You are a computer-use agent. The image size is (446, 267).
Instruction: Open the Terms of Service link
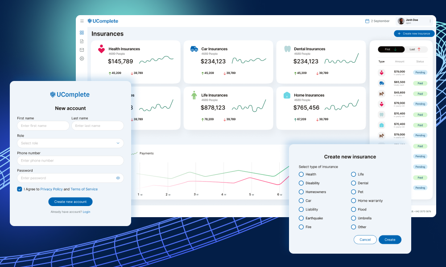tap(84, 189)
